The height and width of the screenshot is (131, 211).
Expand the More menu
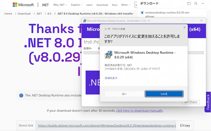(126, 5)
